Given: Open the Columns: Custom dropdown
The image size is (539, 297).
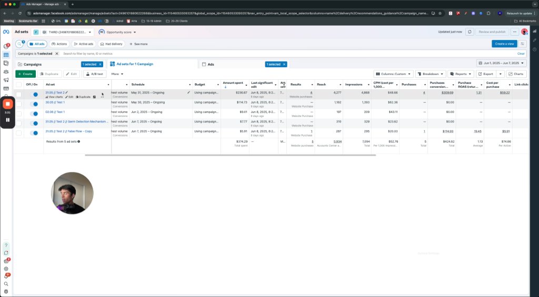Looking at the screenshot, I should [393, 74].
